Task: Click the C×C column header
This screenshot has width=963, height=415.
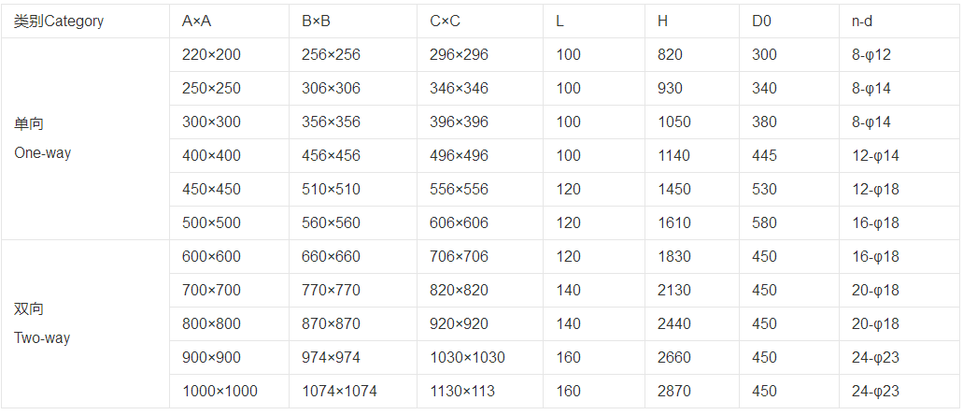Action: coord(445,21)
